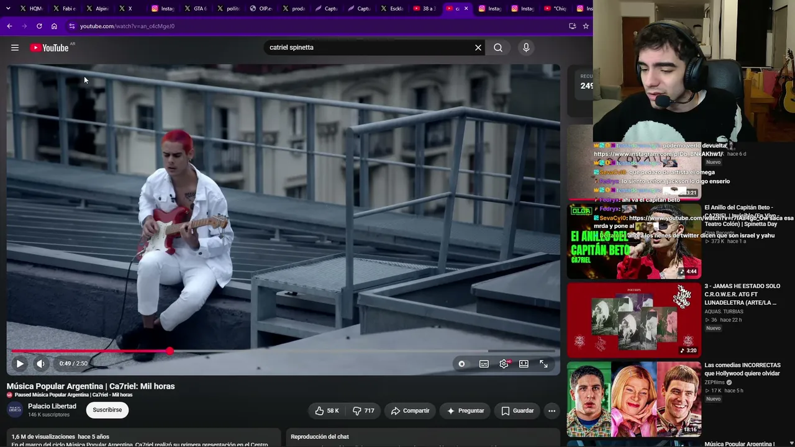Open 'Las comedias INCORRECTAS que Hollywood quiere olvidar' title

tap(743, 369)
